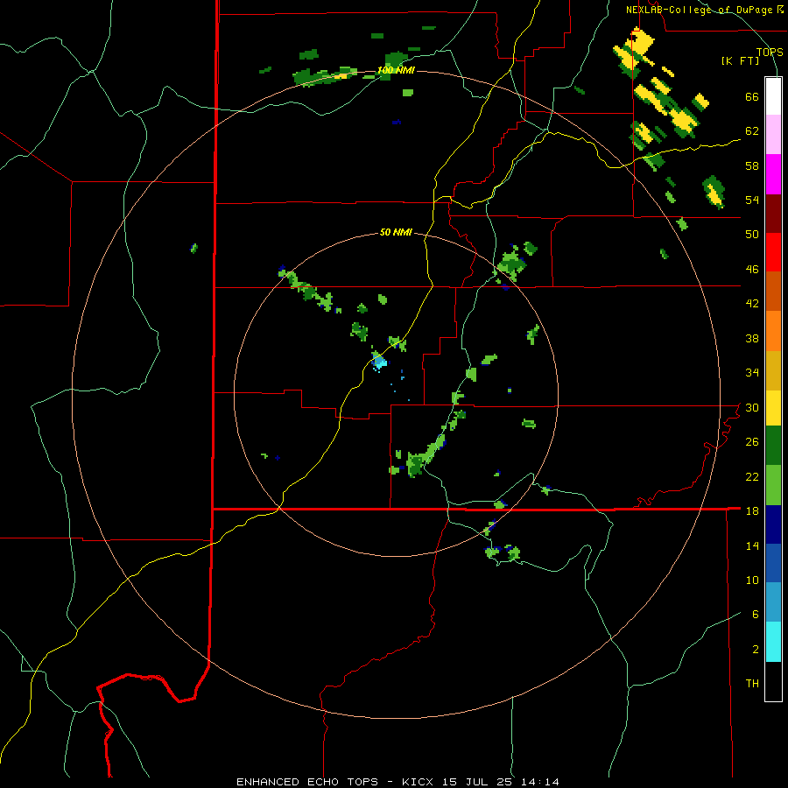The image size is (788, 788).
Task: Click the '100 NMI' range ring label
Action: click(396, 70)
